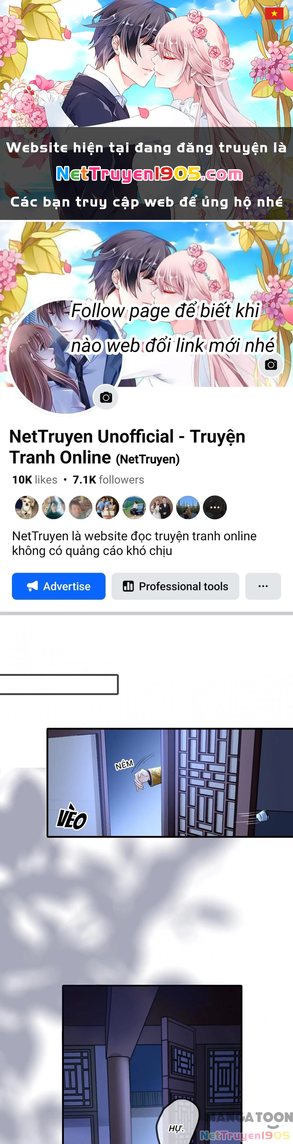Open the three-dots more options button
The image size is (293, 1144).
pos(263,586)
